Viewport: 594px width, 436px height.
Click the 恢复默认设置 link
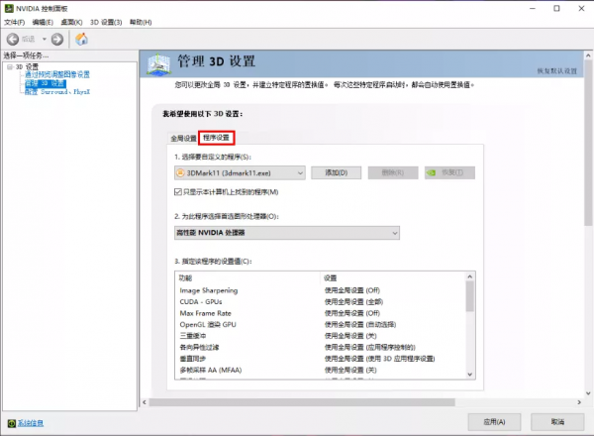[x=556, y=71]
